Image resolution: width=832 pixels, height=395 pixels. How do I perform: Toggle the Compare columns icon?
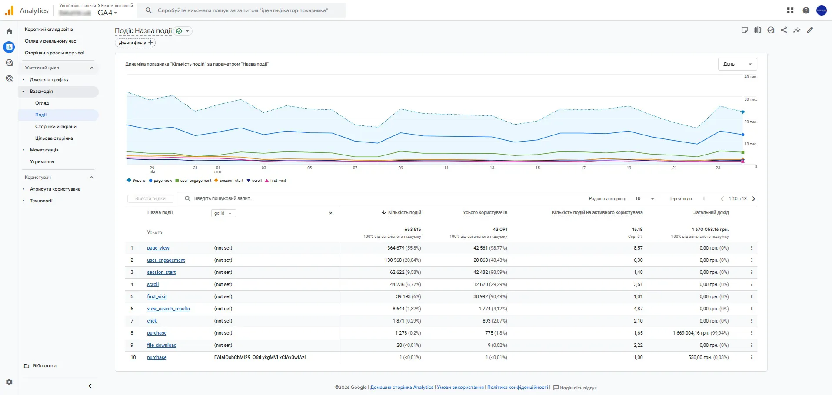point(758,30)
